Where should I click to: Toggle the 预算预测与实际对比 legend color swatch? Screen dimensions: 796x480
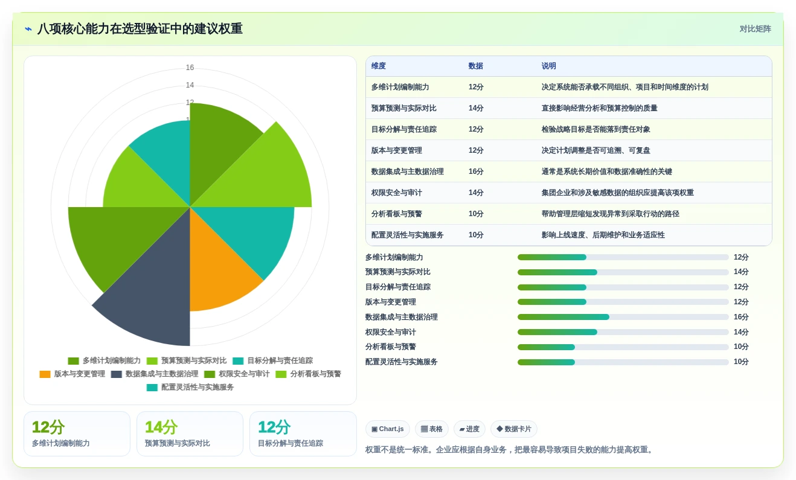pyautogui.click(x=152, y=360)
